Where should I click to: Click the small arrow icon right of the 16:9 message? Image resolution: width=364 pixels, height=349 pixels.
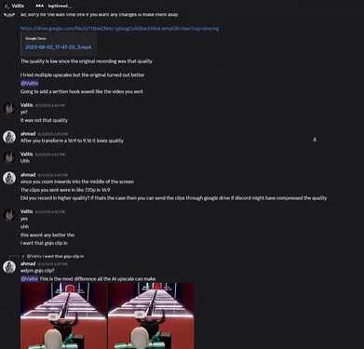[315, 140]
